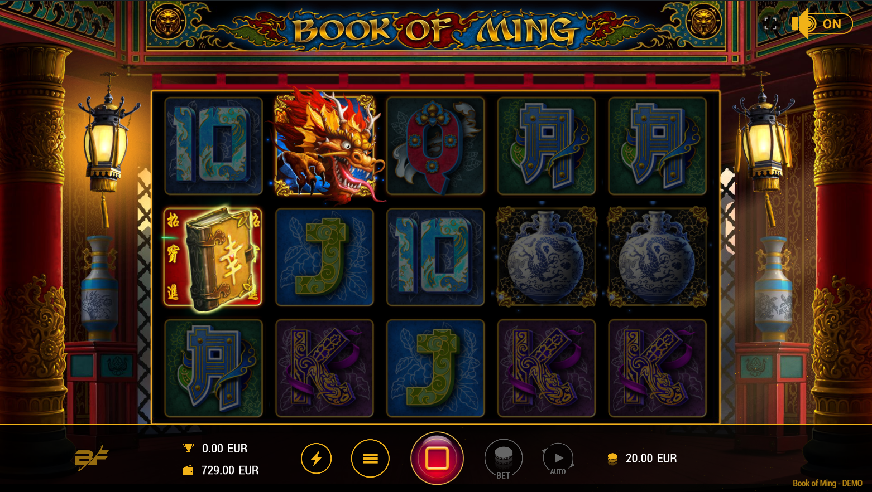This screenshot has width=872, height=492.
Task: Start AUTO play
Action: 558,459
